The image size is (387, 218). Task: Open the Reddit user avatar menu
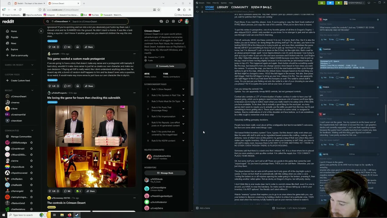(187, 21)
